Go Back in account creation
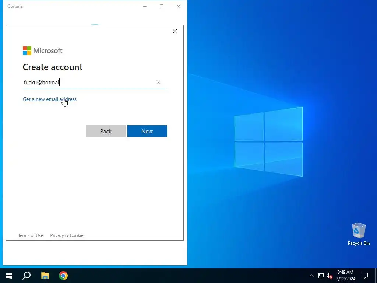This screenshot has height=283, width=377. tap(106, 131)
